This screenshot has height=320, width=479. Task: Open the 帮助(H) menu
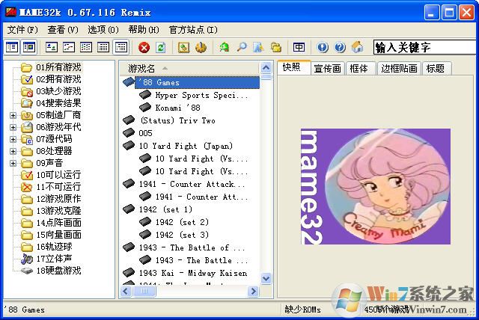pos(144,30)
